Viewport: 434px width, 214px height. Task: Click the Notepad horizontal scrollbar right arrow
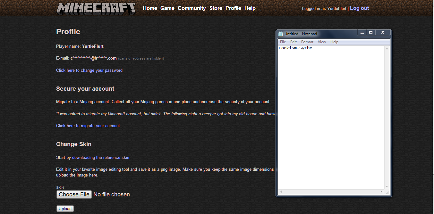click(x=381, y=192)
